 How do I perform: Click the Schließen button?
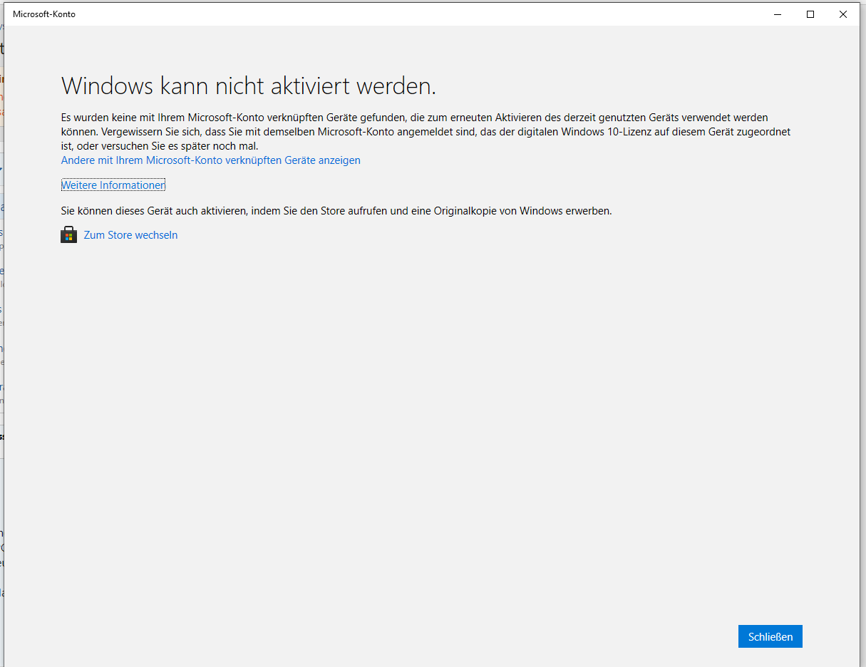pyautogui.click(x=770, y=636)
